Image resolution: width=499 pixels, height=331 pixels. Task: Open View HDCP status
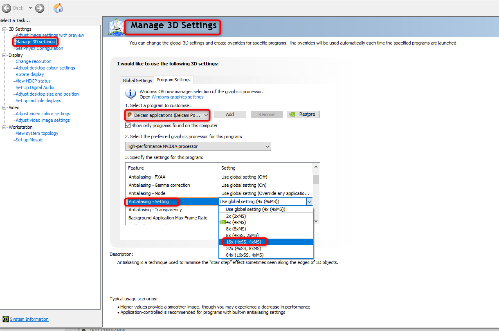tap(33, 81)
